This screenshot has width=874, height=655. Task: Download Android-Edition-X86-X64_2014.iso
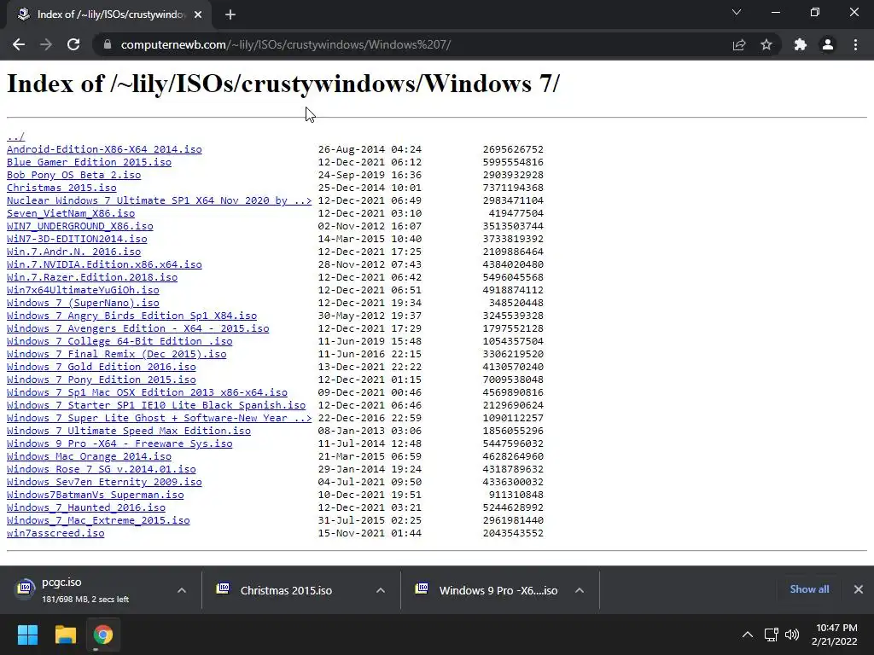[x=104, y=149]
